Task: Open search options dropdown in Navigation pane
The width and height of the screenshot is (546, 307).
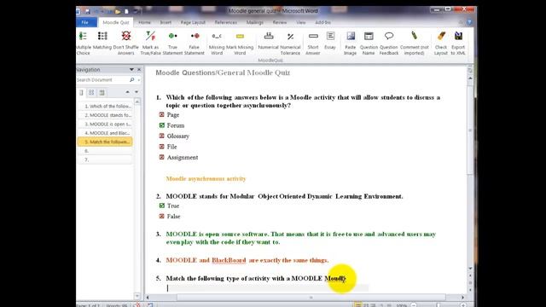Action: 138,80
